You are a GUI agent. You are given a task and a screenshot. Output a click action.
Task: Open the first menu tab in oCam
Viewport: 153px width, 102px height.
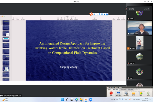109,90
